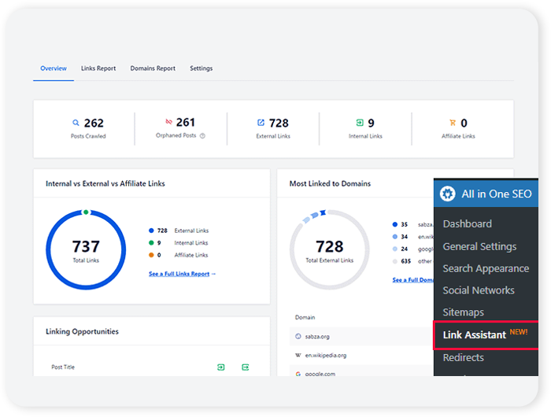Click the 261 Orphaned Posts value

pos(186,122)
